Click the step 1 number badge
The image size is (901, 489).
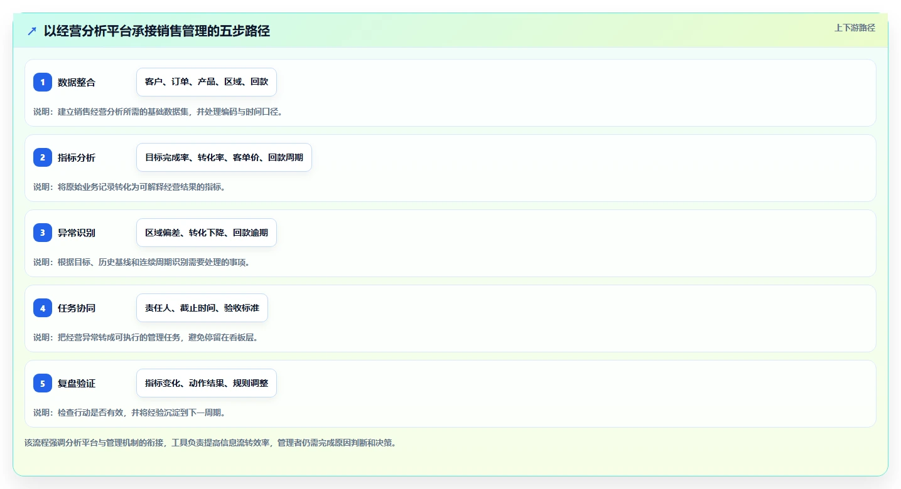[x=43, y=82]
